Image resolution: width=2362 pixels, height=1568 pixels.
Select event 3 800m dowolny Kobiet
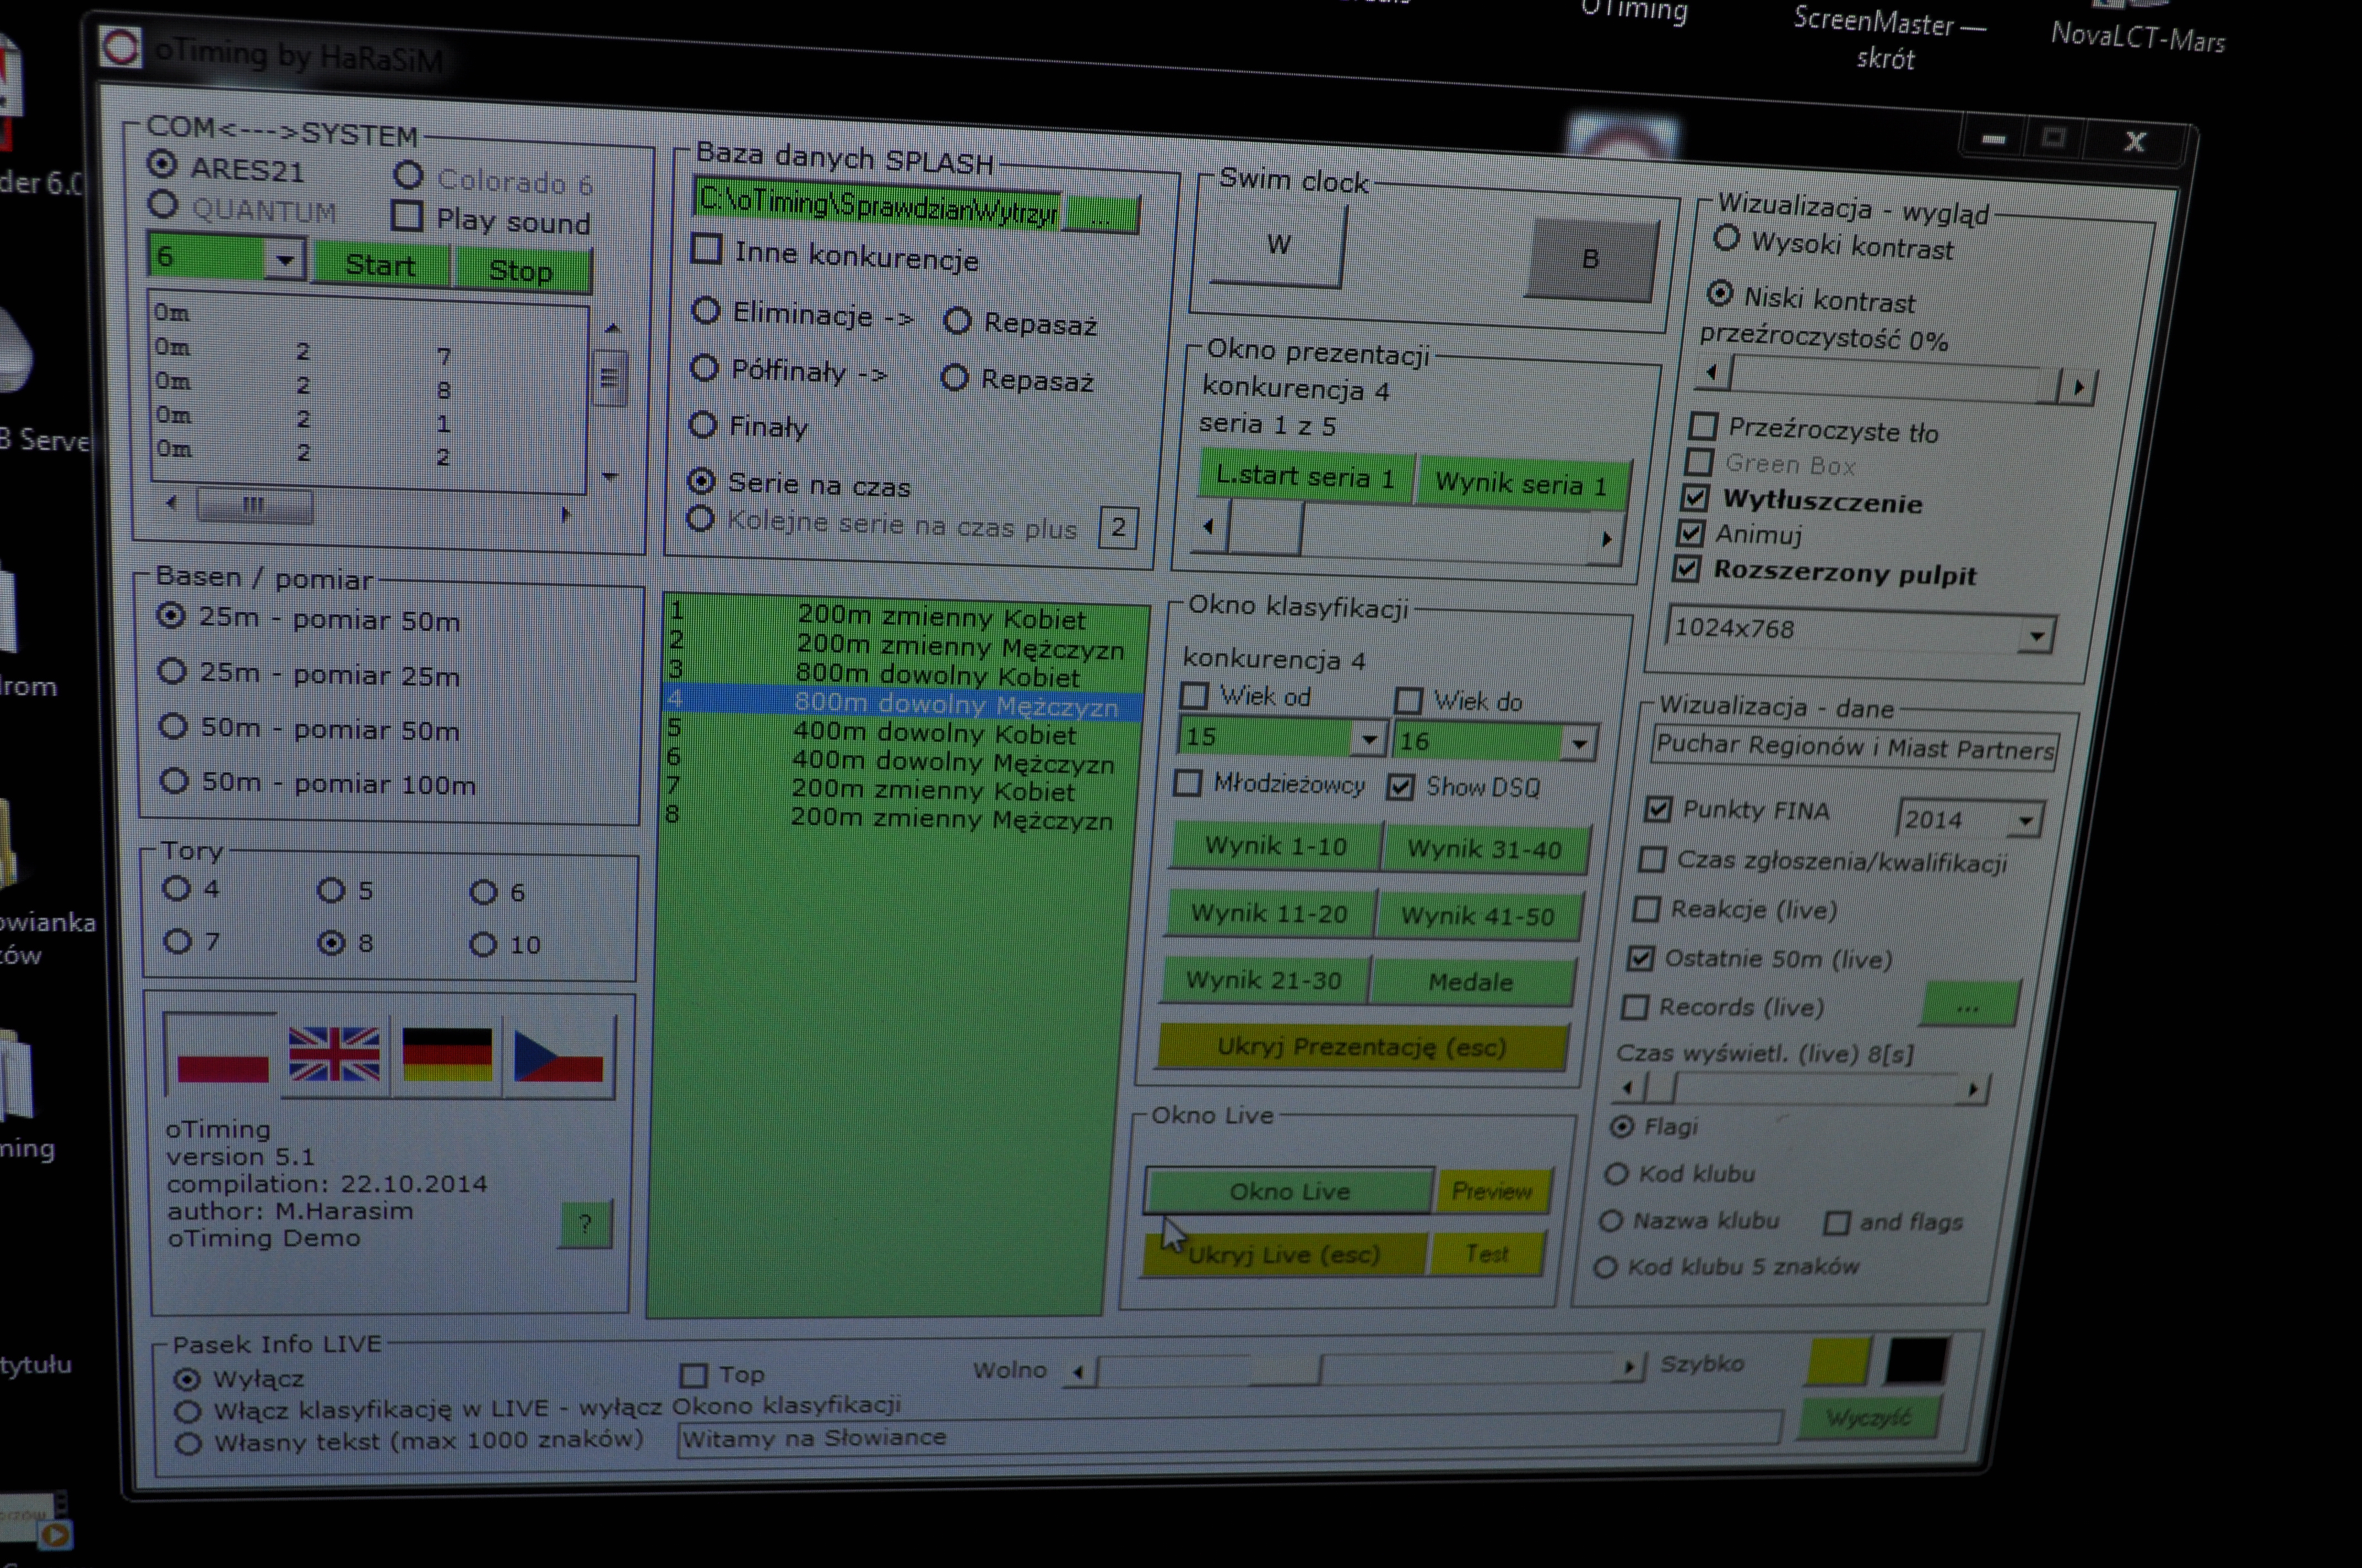point(902,674)
